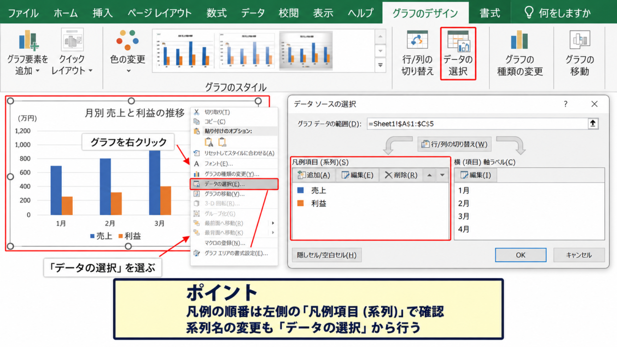Confirm the dialog with OK
The width and height of the screenshot is (617, 347).
click(521, 255)
